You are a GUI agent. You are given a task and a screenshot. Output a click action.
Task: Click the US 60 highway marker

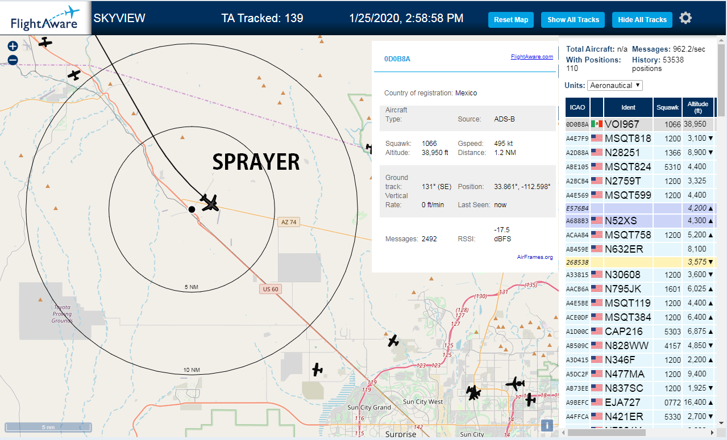[x=271, y=289]
